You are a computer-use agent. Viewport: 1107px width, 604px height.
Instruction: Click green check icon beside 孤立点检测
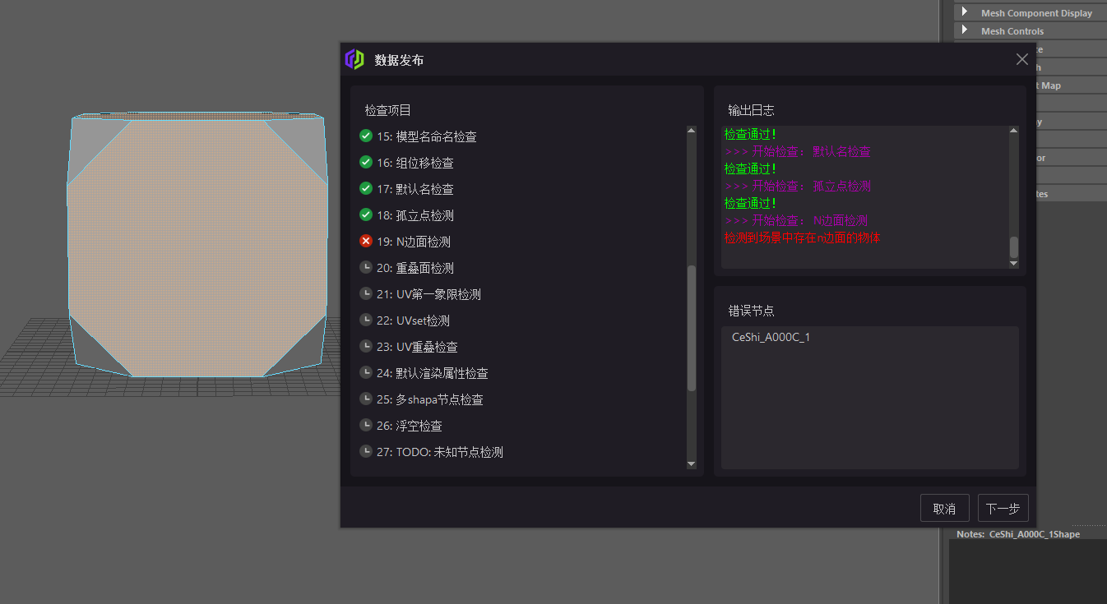pyautogui.click(x=365, y=214)
